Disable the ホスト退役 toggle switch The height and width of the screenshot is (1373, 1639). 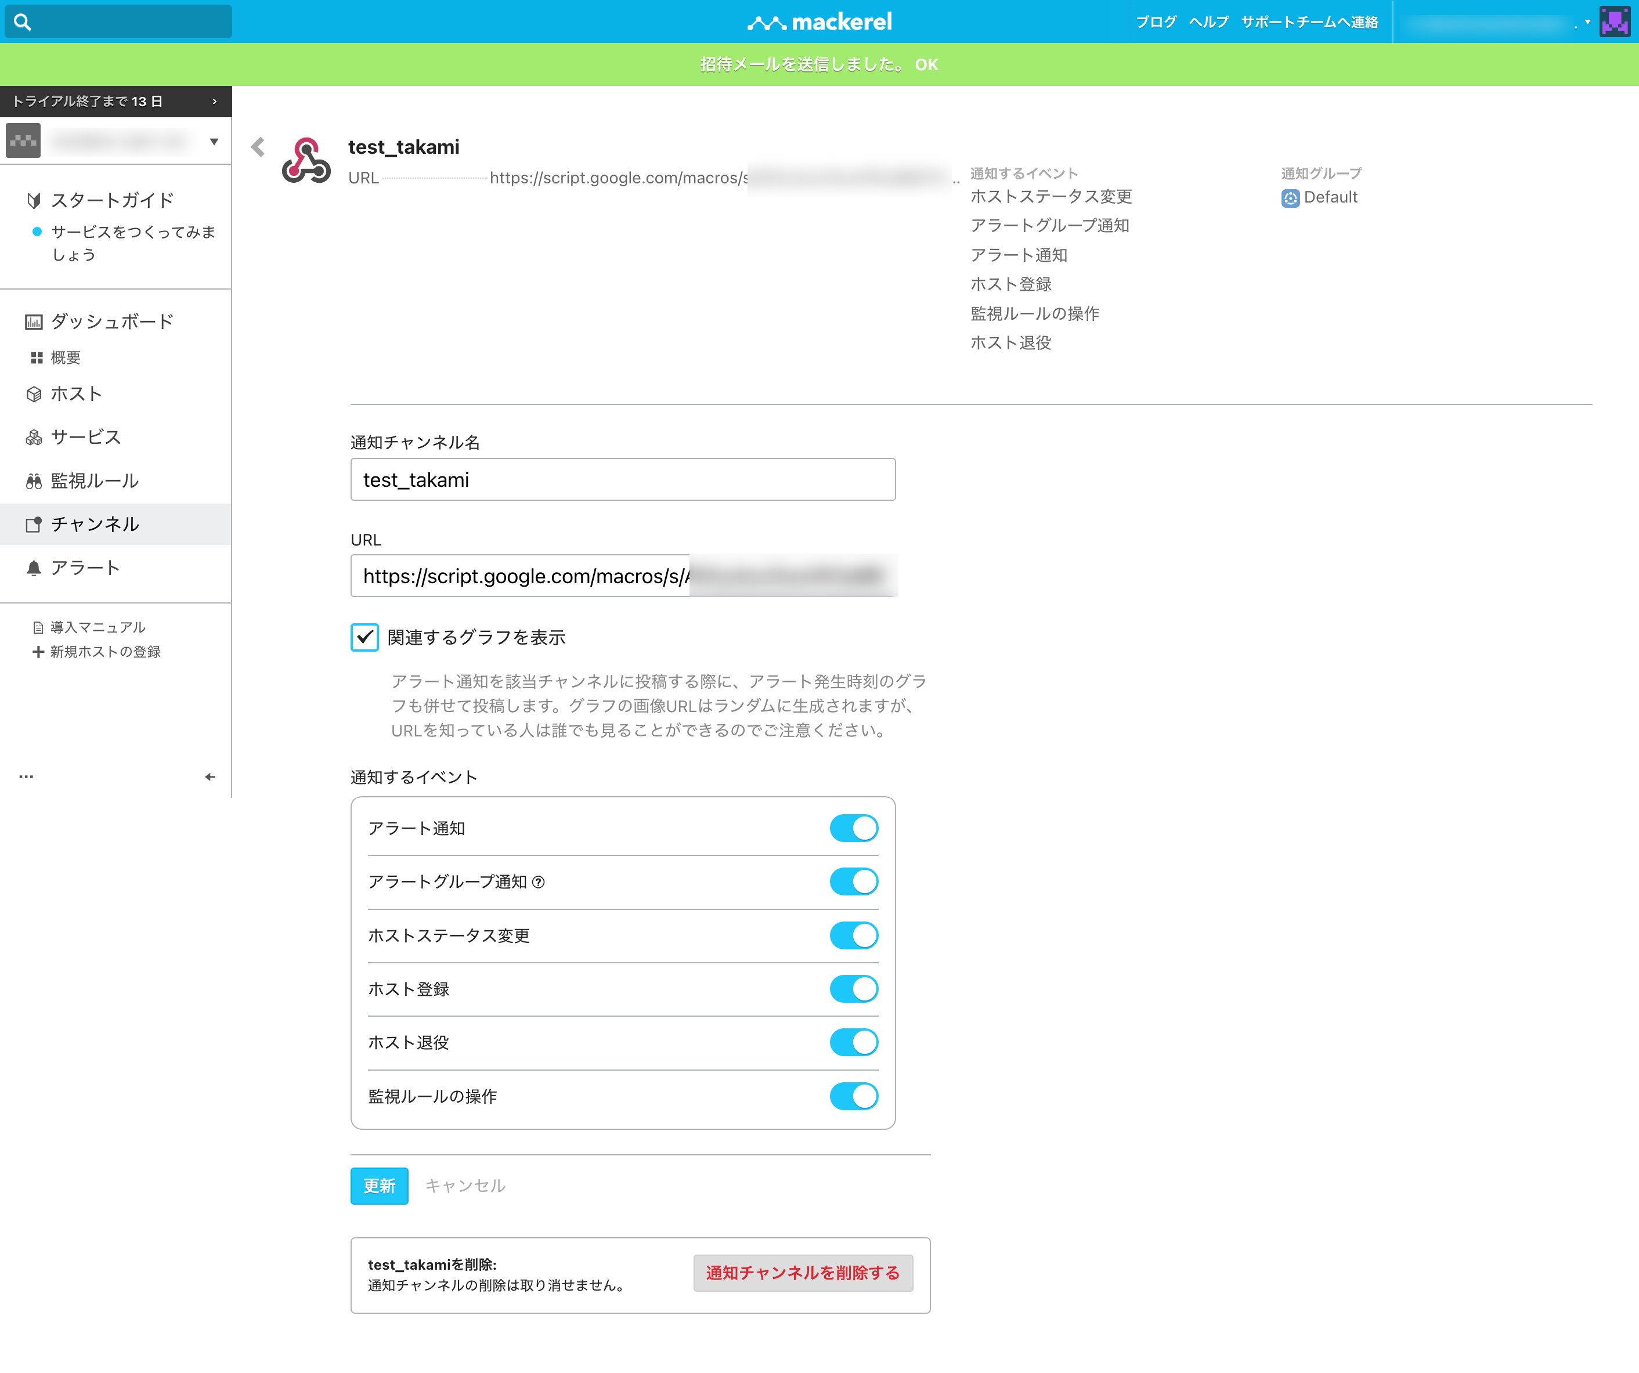click(853, 1042)
